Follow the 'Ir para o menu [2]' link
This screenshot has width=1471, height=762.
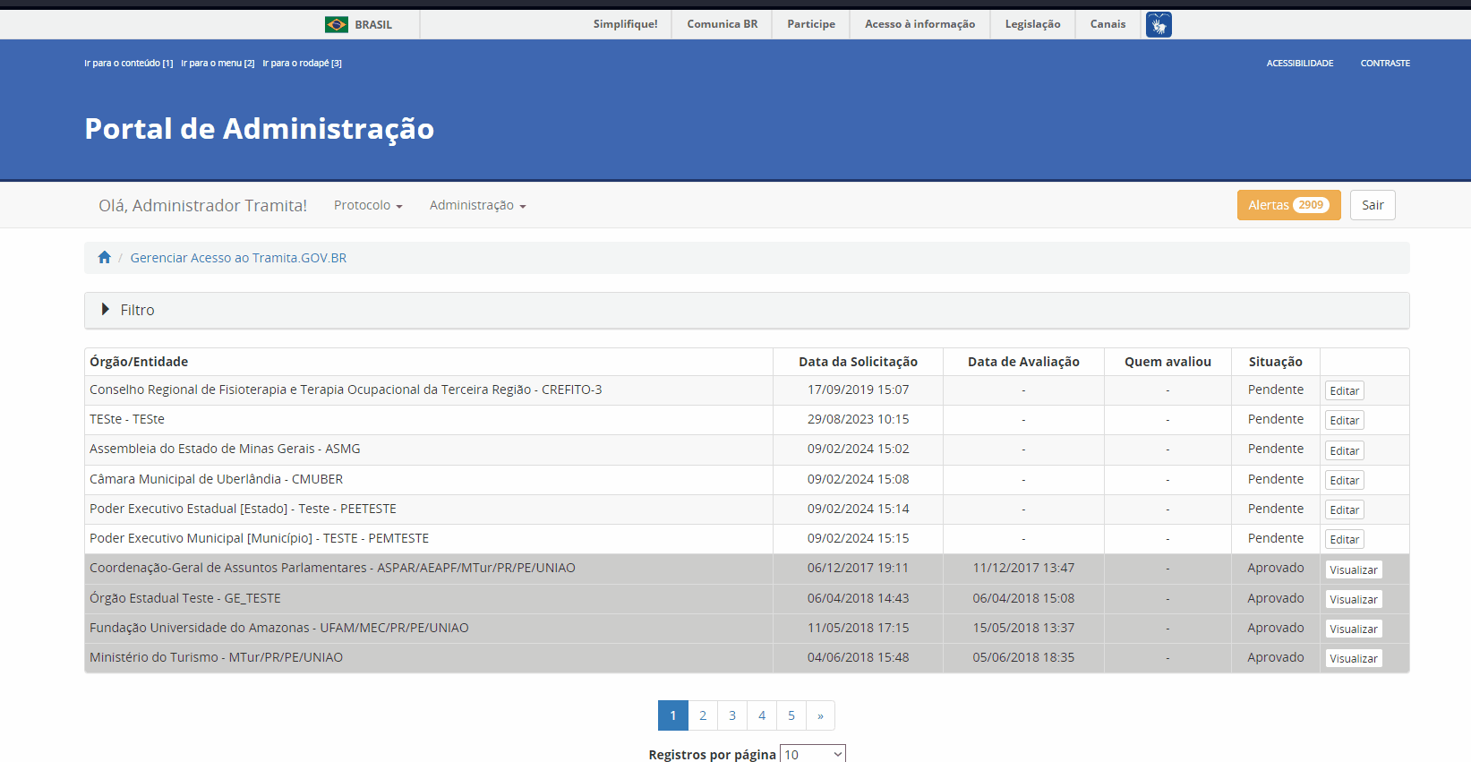[x=218, y=64]
